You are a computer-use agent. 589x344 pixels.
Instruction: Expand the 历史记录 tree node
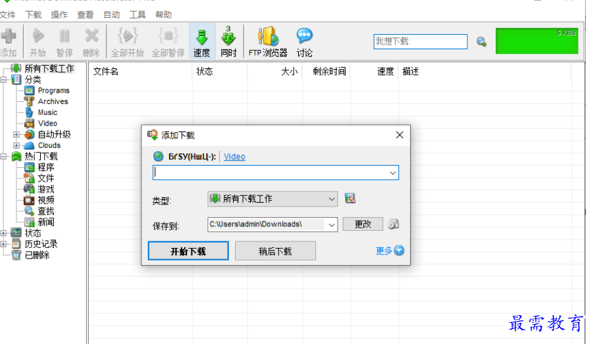click(x=3, y=244)
